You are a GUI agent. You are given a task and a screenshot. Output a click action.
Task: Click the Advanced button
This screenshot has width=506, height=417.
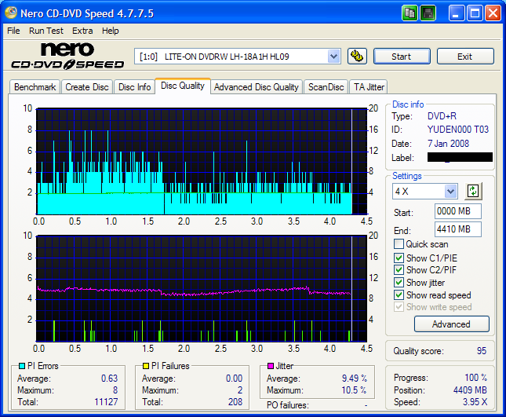tap(451, 324)
